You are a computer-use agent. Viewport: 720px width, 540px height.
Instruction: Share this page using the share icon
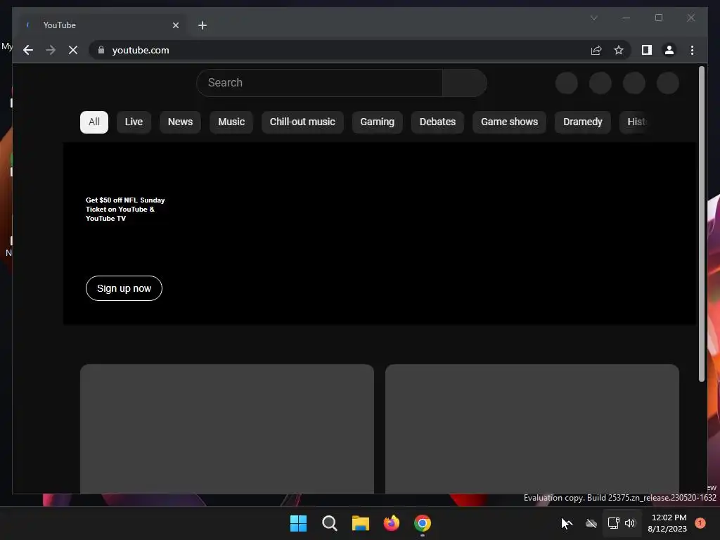(x=596, y=50)
